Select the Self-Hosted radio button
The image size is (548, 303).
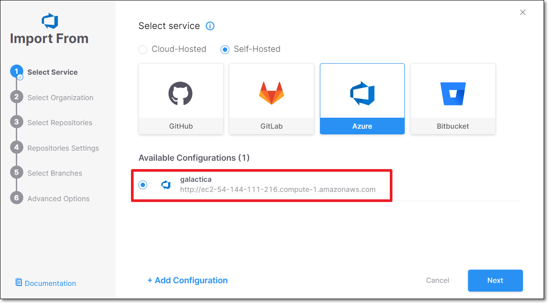(x=225, y=49)
